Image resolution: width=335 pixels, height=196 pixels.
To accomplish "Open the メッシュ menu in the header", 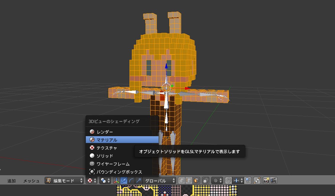I will click(31, 181).
